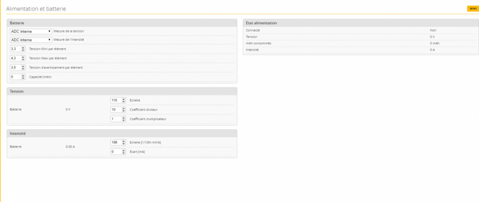The height and width of the screenshot is (202, 479).
Task: Click the Tension d'avertissement par élément spinner
Action: coord(23,67)
